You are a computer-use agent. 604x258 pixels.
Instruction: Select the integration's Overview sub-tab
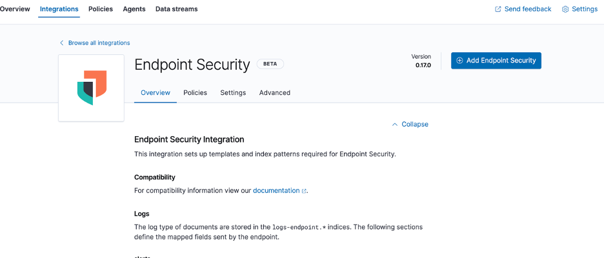tap(156, 92)
